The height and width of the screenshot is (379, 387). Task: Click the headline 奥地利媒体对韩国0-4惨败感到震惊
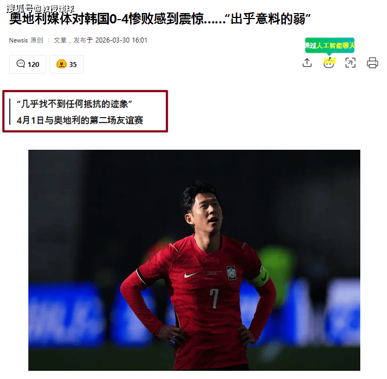coord(107,19)
